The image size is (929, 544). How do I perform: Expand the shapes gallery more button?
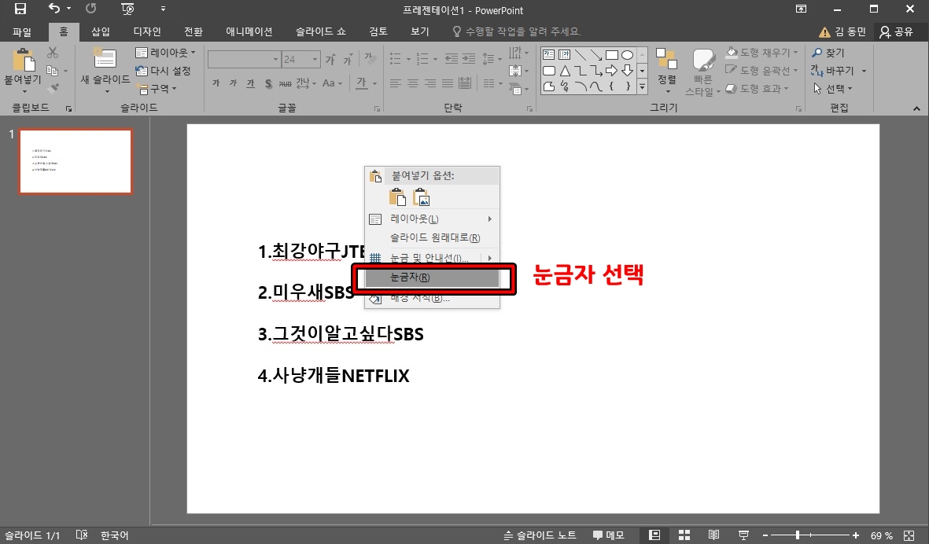(x=642, y=86)
